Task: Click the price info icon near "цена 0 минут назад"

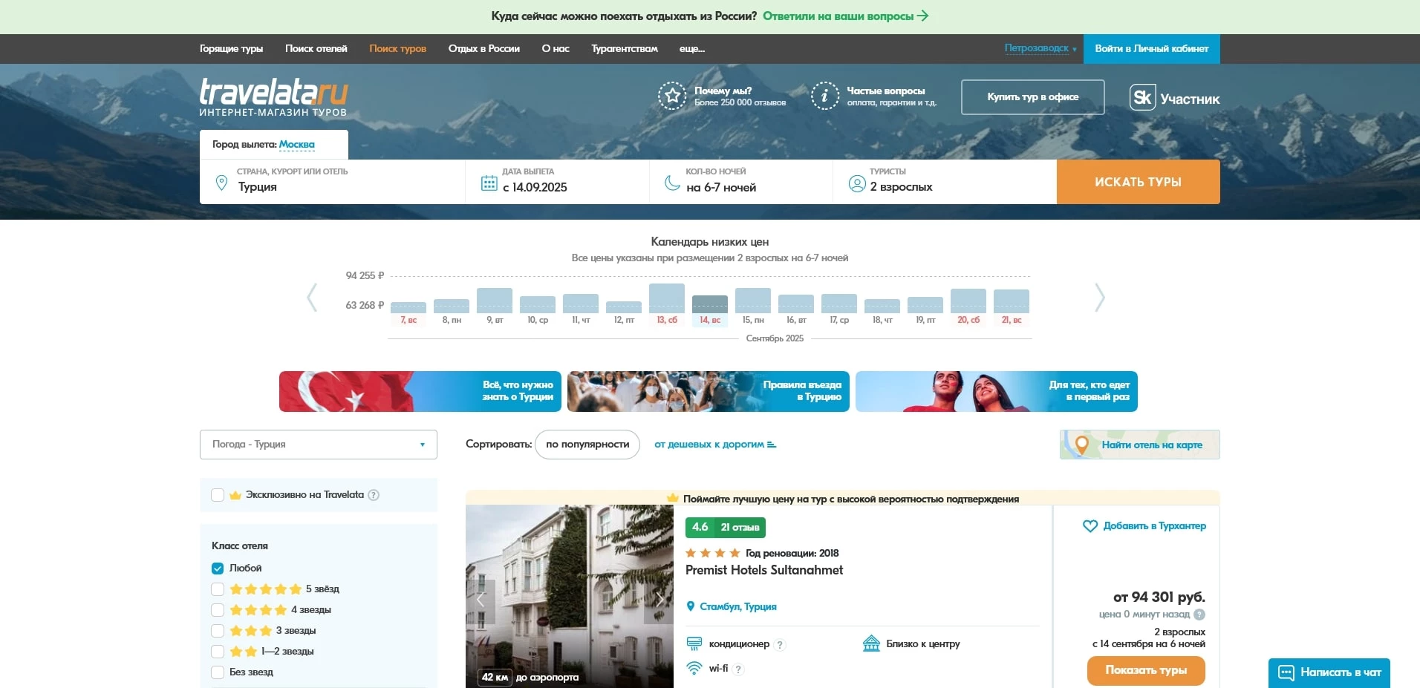Action: (1199, 615)
